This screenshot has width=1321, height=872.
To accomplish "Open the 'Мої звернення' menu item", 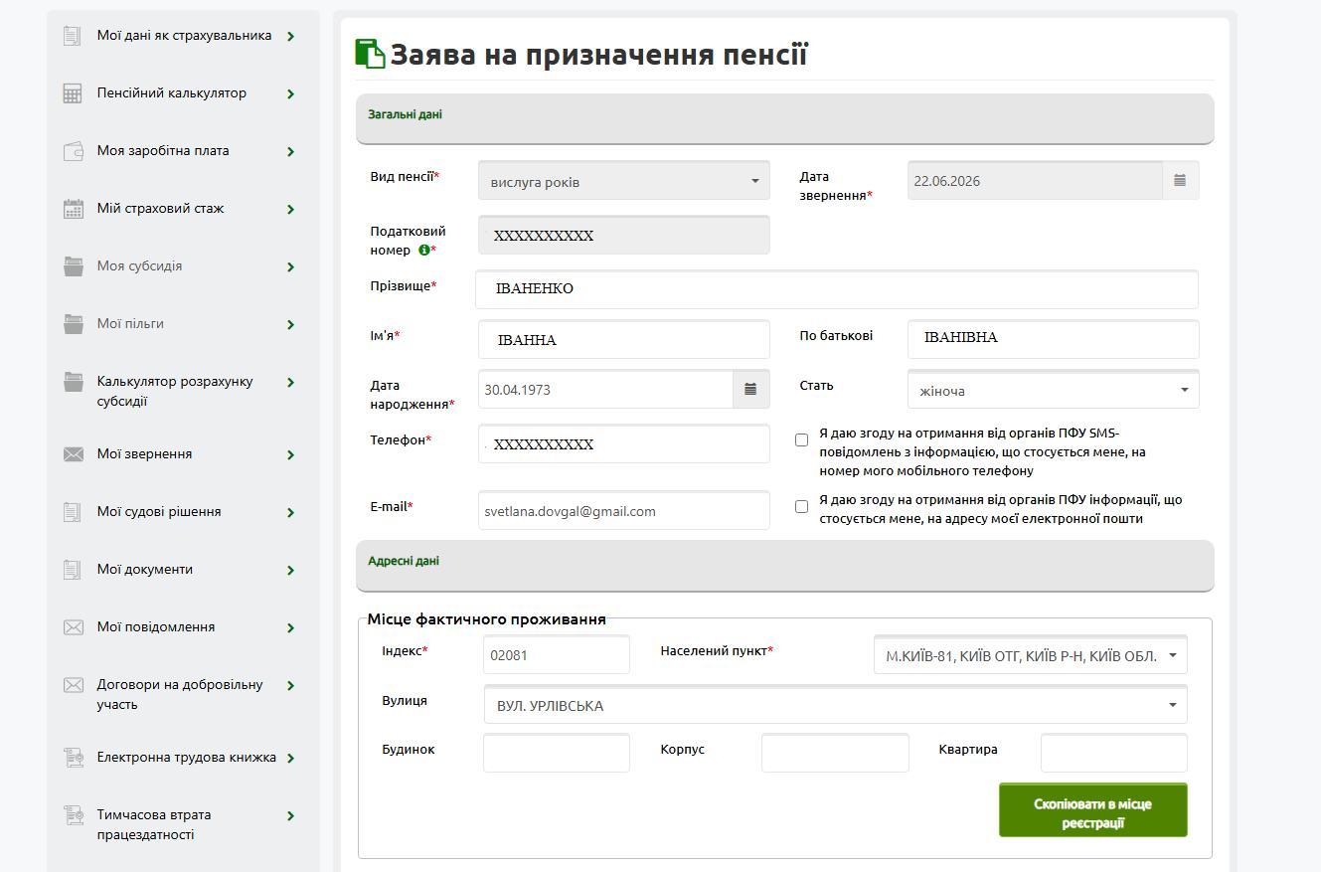I will click(144, 454).
